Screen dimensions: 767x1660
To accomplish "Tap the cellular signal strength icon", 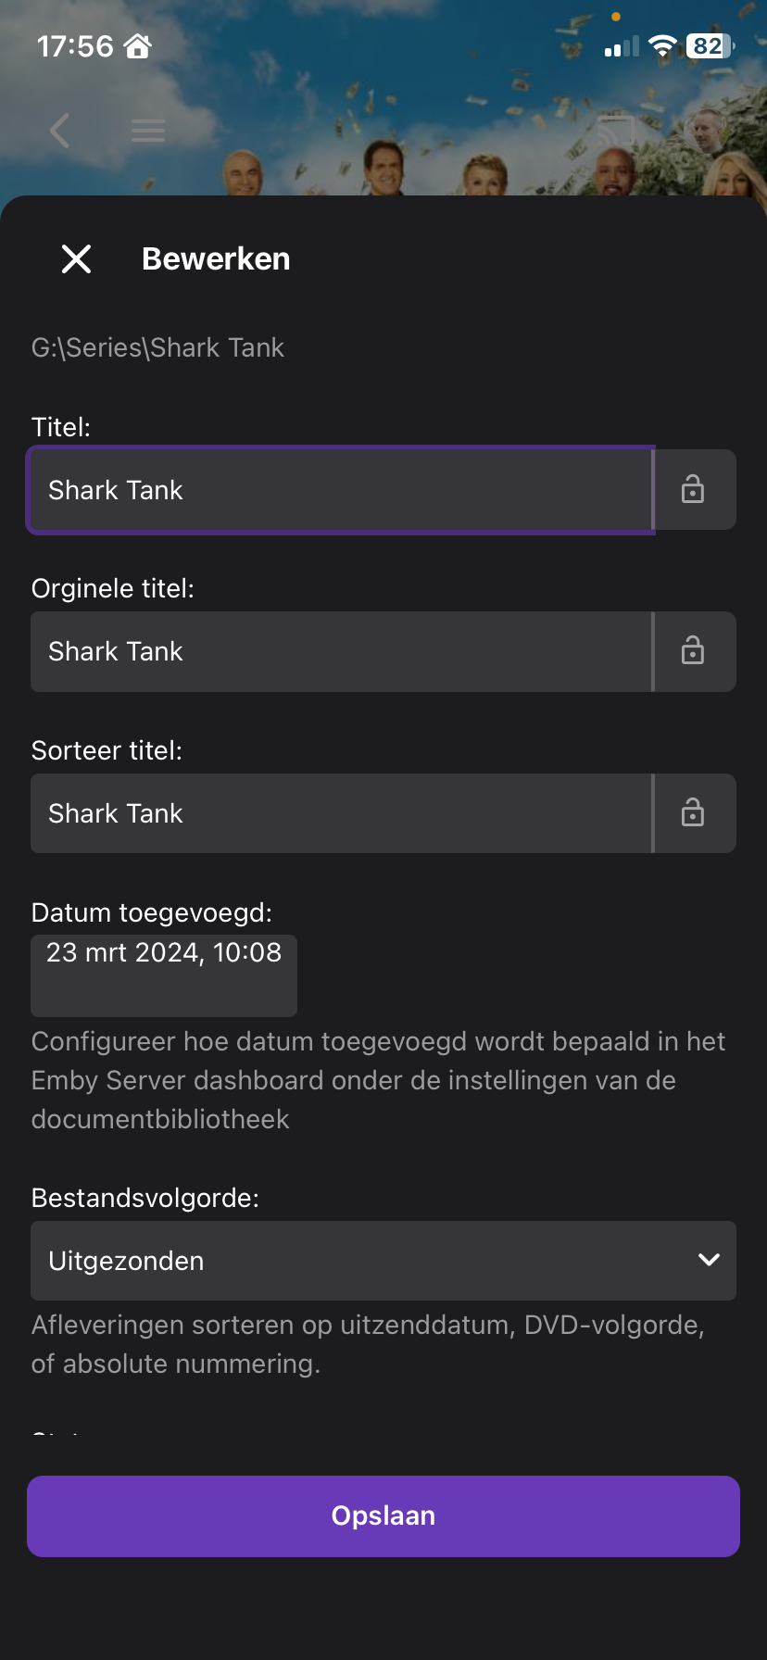I will pyautogui.click(x=622, y=47).
